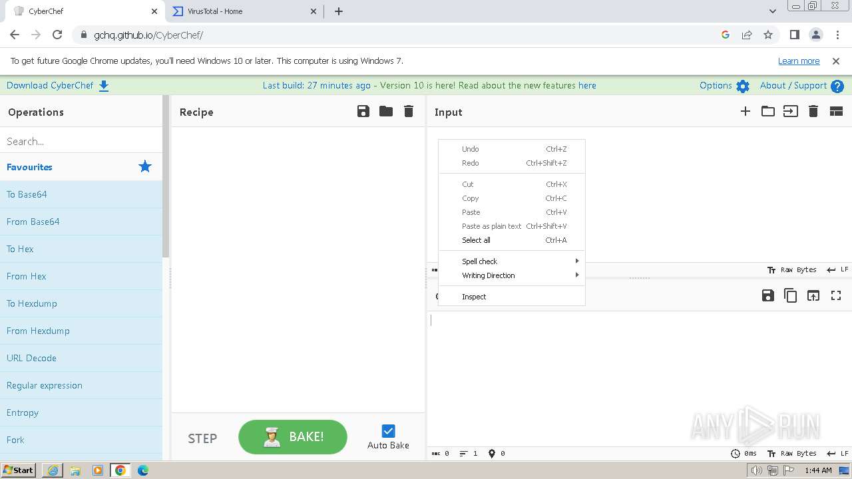
Task: Open input character encoding Raw Bytes selector
Action: [x=792, y=270]
